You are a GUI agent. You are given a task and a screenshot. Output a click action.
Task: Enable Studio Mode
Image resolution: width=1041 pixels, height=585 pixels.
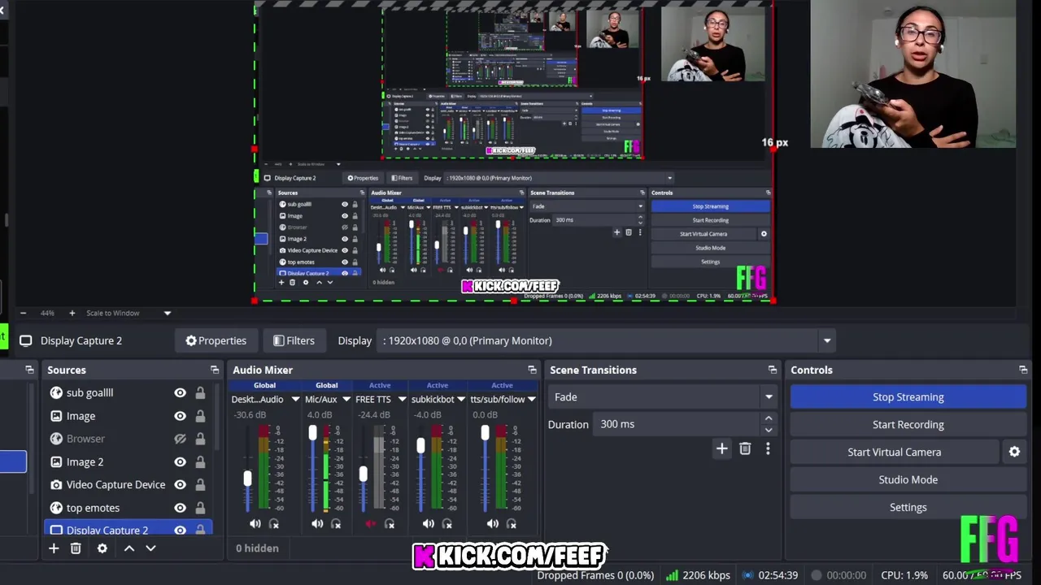click(908, 480)
